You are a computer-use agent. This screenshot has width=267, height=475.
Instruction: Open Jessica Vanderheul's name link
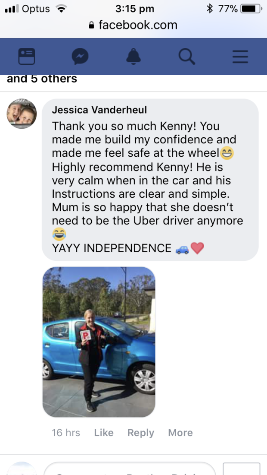click(x=99, y=110)
